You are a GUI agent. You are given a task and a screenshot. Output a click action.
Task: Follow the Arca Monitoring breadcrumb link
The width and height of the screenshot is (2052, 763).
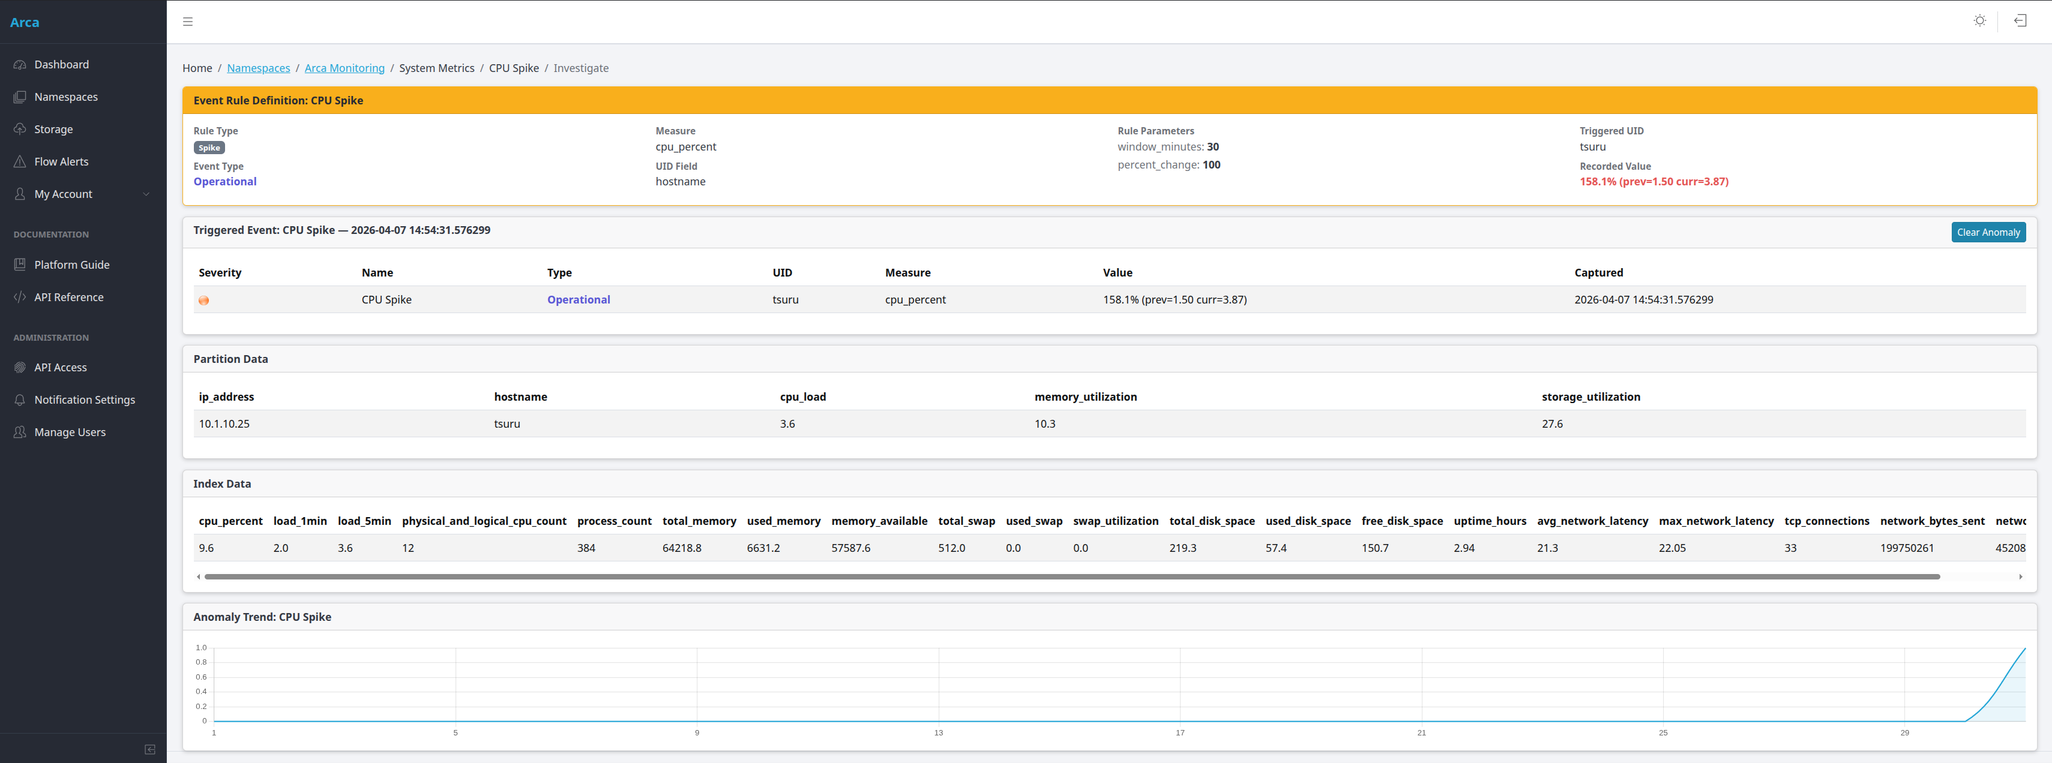344,68
